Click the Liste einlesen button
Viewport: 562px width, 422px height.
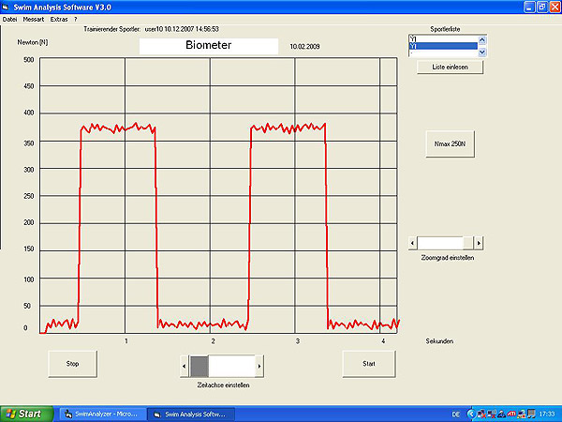[451, 68]
